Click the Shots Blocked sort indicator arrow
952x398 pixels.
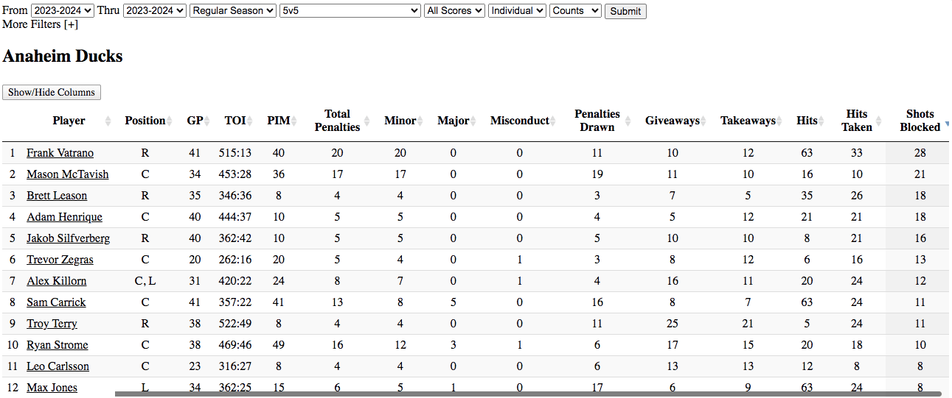946,124
